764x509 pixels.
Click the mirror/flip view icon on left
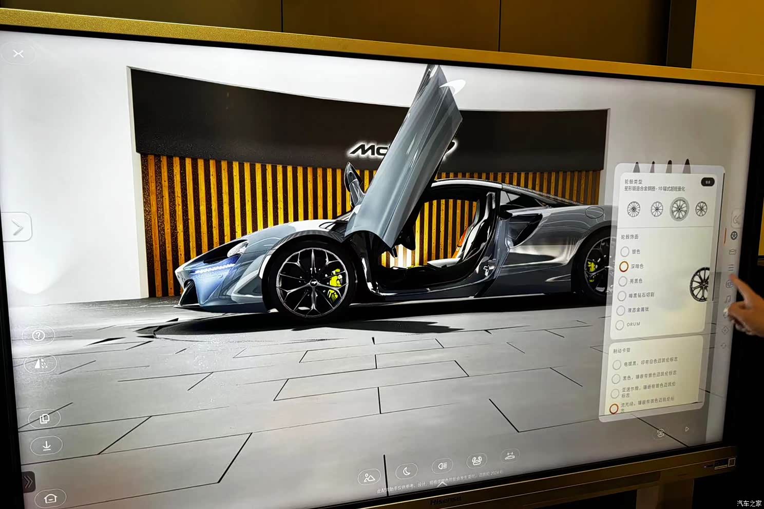pos(40,363)
